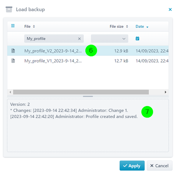The width and height of the screenshot is (176, 173).
Task: Click file icon of My_profile_V2 backup
Action: pos(13,51)
